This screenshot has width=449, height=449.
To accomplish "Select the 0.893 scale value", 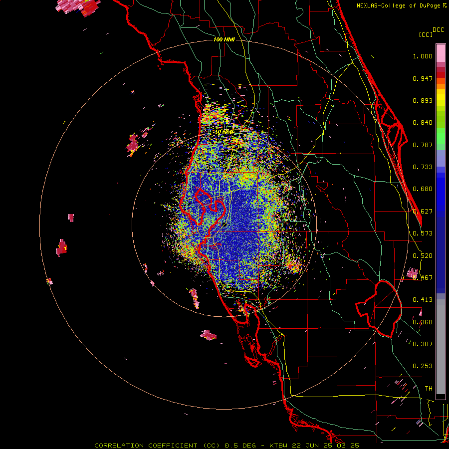I will click(x=423, y=100).
